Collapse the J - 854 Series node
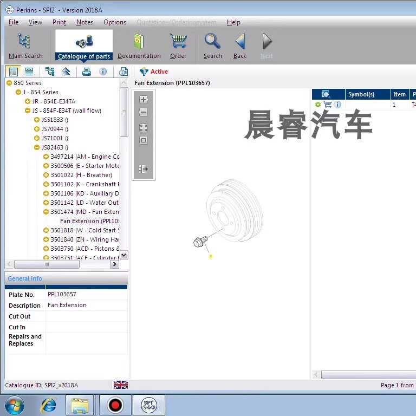 coord(18,92)
